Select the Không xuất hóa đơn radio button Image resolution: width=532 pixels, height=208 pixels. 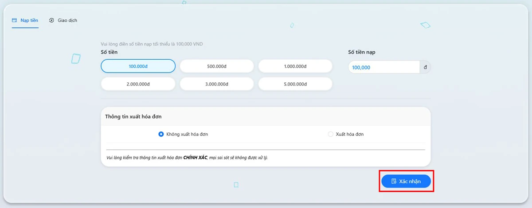pos(161,134)
